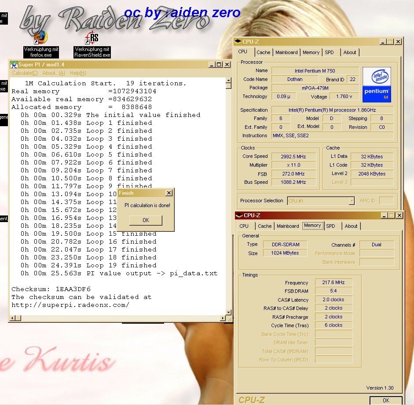Expand the Processor Selection dropdown
This screenshot has width=414, height=405.
point(351,201)
